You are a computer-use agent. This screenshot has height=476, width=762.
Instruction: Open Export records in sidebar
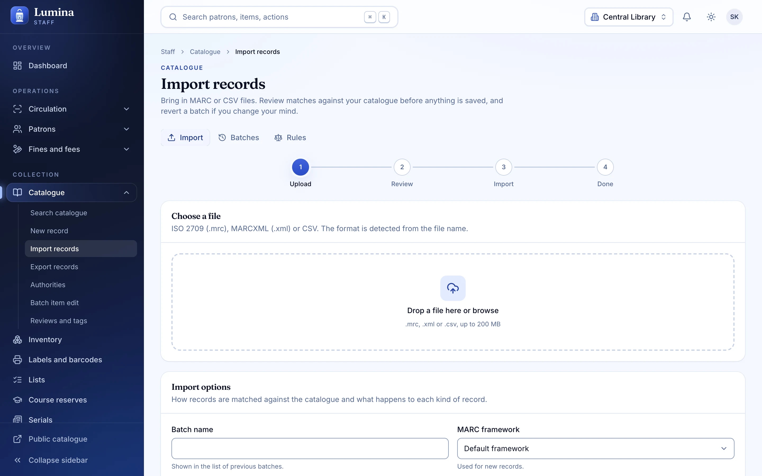(x=81, y=267)
